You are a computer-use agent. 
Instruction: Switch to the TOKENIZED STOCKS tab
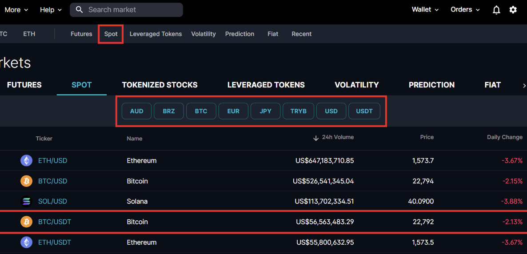[160, 85]
